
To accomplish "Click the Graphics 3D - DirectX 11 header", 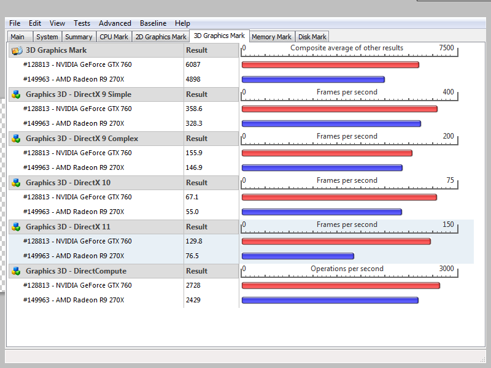I will pos(96,227).
